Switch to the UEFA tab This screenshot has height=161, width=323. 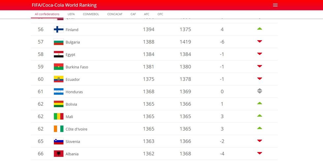pyautogui.click(x=71, y=14)
